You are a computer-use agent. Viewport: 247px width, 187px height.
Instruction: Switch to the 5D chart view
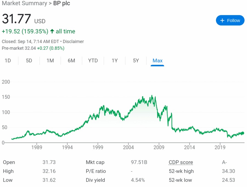coord(29,61)
